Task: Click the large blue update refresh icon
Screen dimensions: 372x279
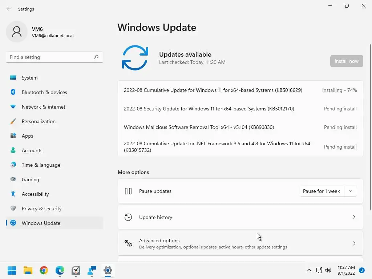Action: click(135, 58)
